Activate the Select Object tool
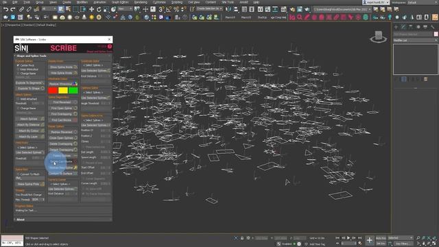Screen dimensions: 439x247 (61, 9)
